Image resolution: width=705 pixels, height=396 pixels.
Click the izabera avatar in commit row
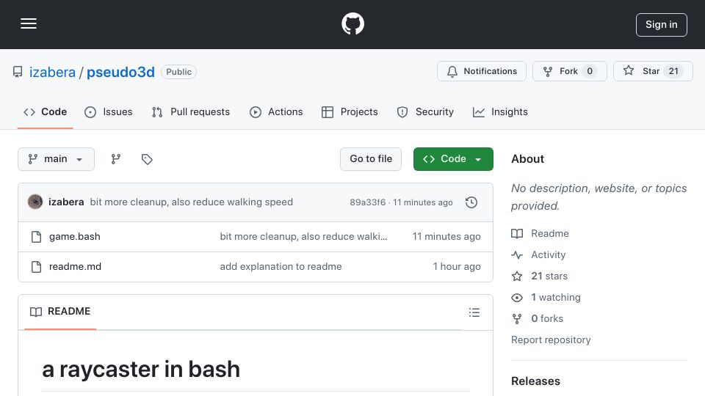(35, 202)
